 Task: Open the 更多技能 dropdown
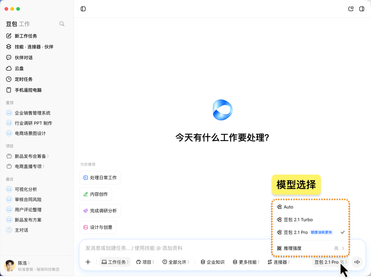click(x=246, y=262)
